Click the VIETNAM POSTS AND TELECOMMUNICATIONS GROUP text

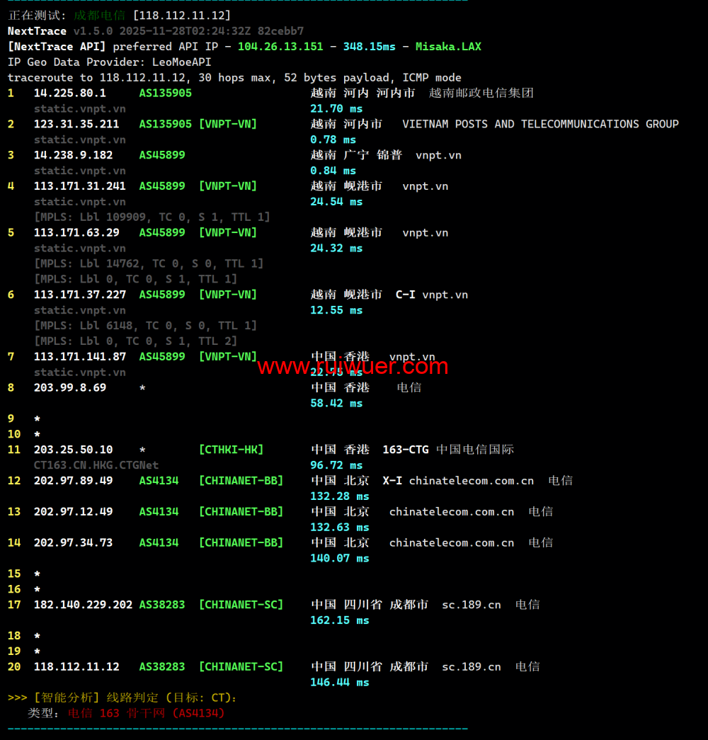pyautogui.click(x=540, y=124)
